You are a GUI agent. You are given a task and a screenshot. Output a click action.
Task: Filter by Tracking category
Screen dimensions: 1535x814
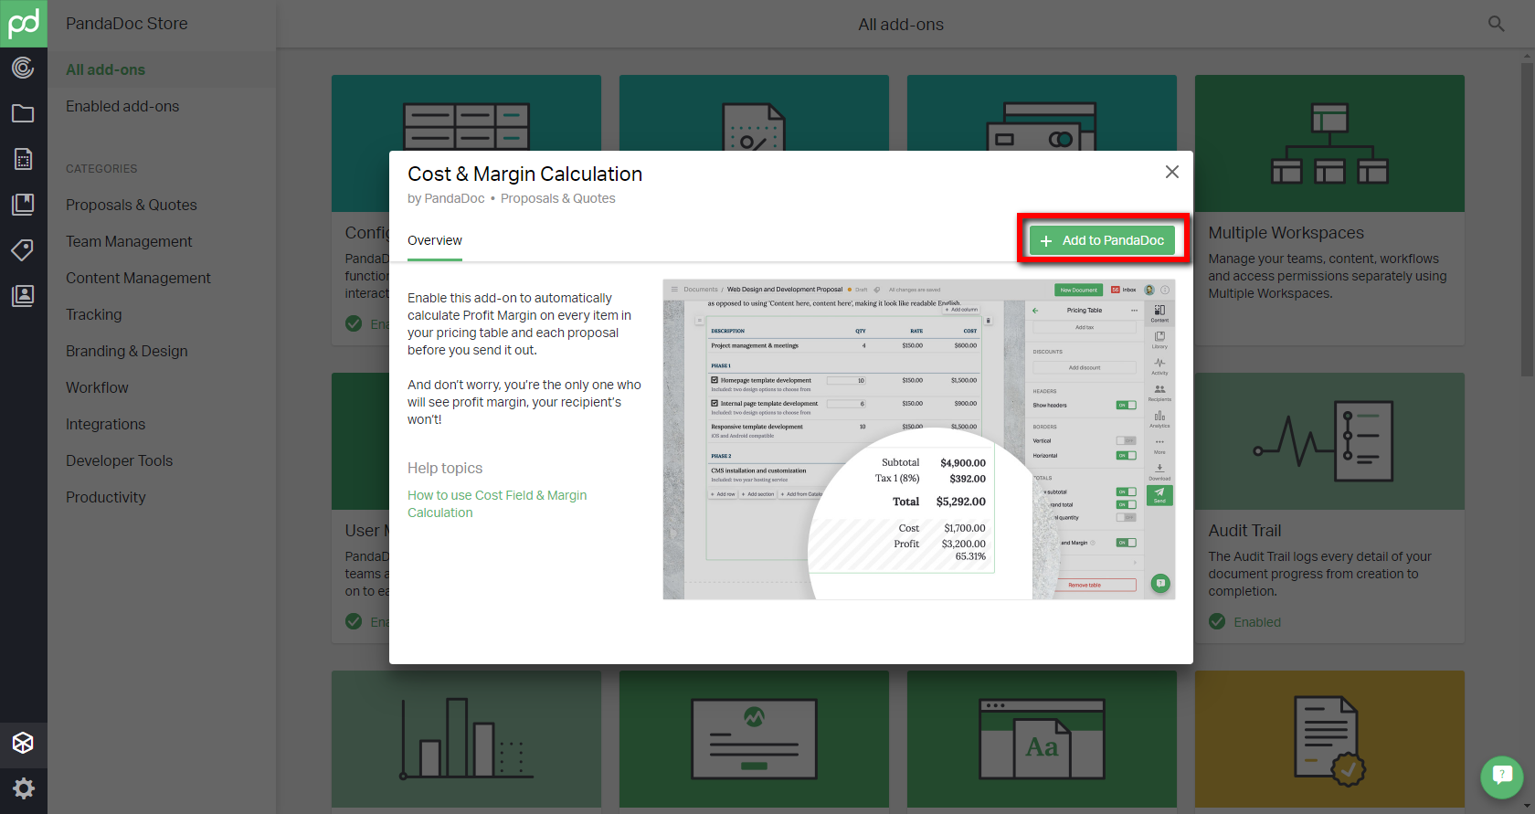[x=93, y=314]
